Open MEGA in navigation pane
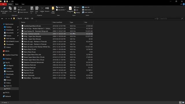The height and width of the screenshot is (104, 185). point(7,51)
